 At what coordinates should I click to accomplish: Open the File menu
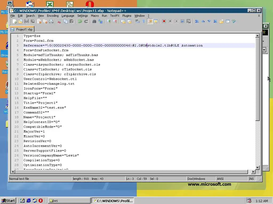pyautogui.click(x=13, y=16)
